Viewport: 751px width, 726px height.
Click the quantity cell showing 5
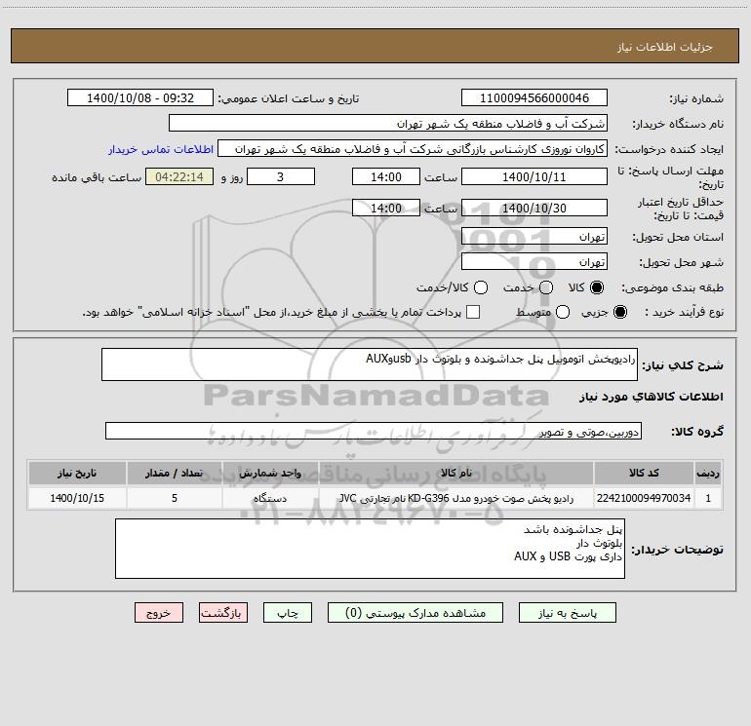click(x=175, y=498)
